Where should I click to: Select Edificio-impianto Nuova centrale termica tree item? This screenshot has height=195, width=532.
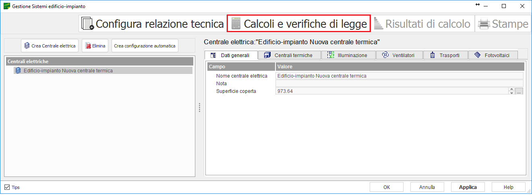coord(68,70)
